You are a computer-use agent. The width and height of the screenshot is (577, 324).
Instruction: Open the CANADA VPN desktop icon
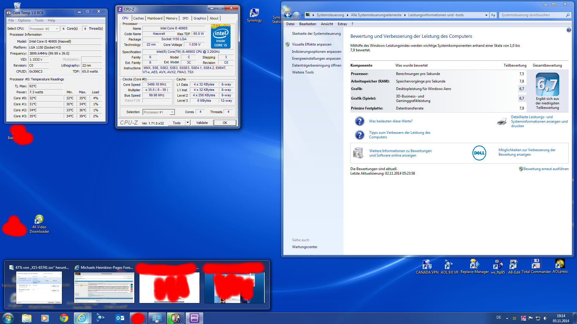[x=427, y=265]
